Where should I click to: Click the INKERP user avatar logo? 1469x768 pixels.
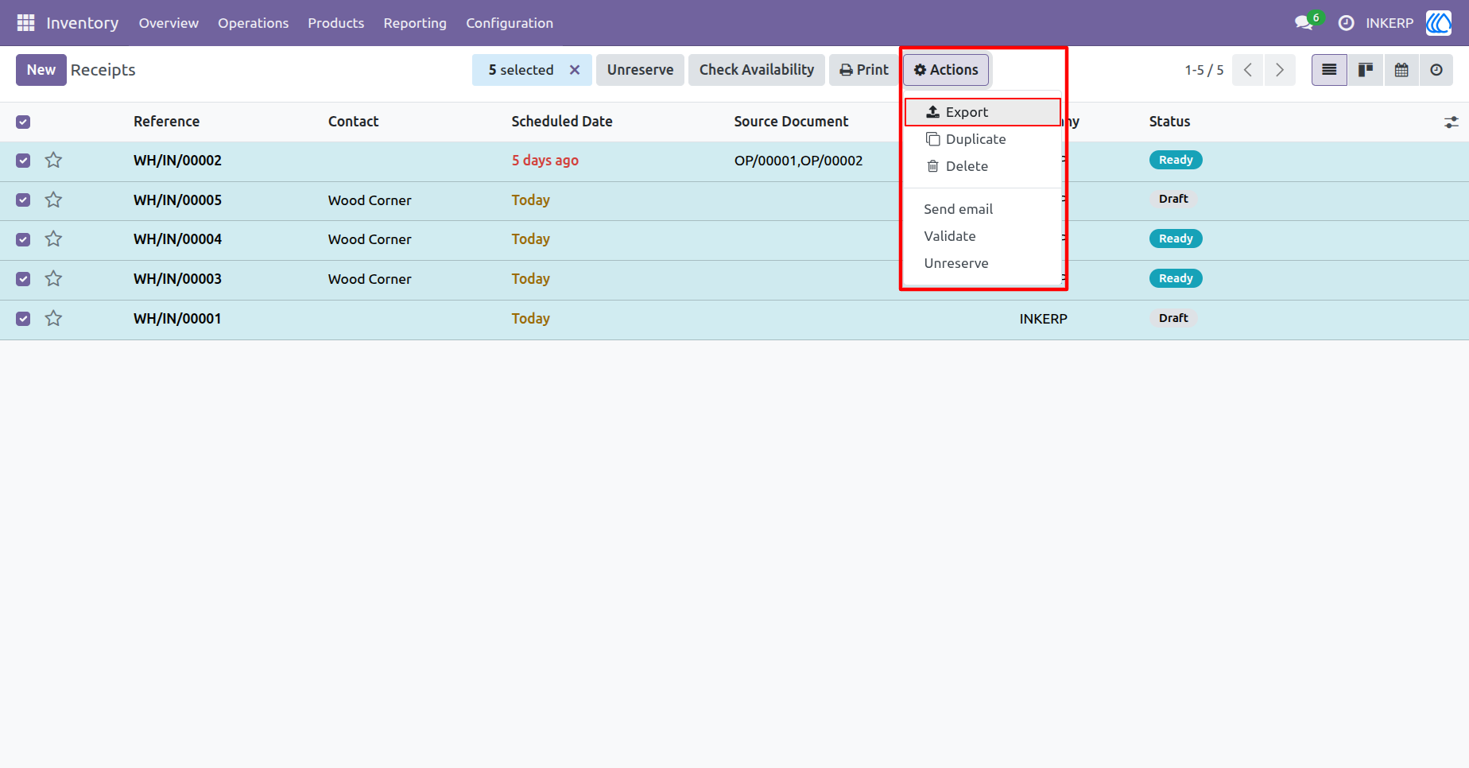[x=1439, y=23]
